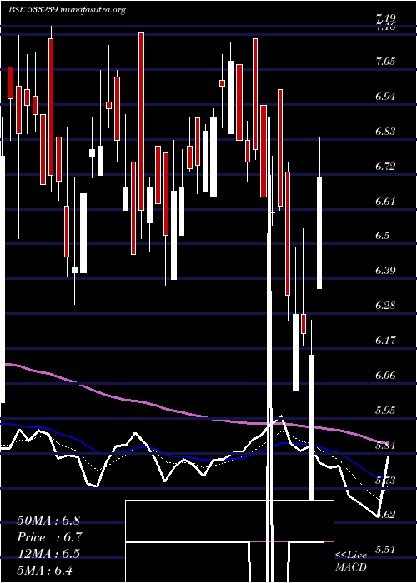Click the '12MA : 6.5' legend entry
417x583 pixels.
click(48, 553)
